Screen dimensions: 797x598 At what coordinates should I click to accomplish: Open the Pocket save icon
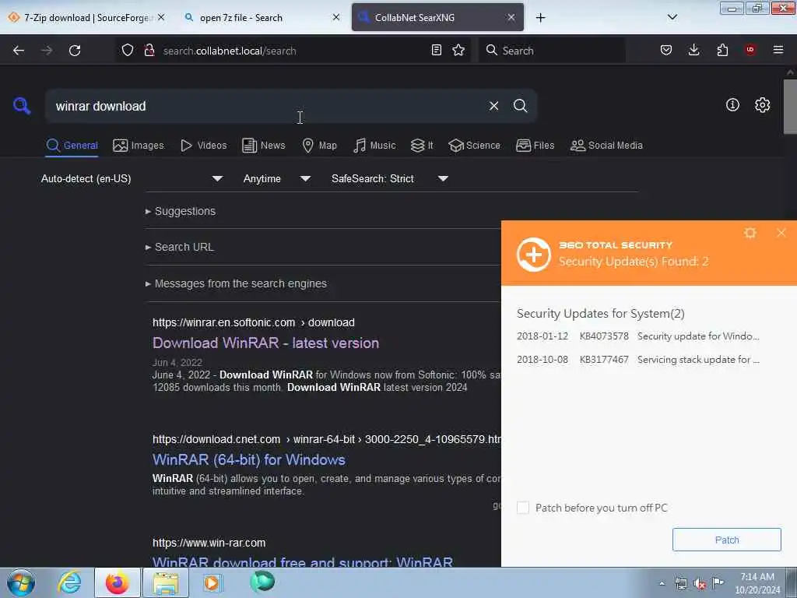666,50
